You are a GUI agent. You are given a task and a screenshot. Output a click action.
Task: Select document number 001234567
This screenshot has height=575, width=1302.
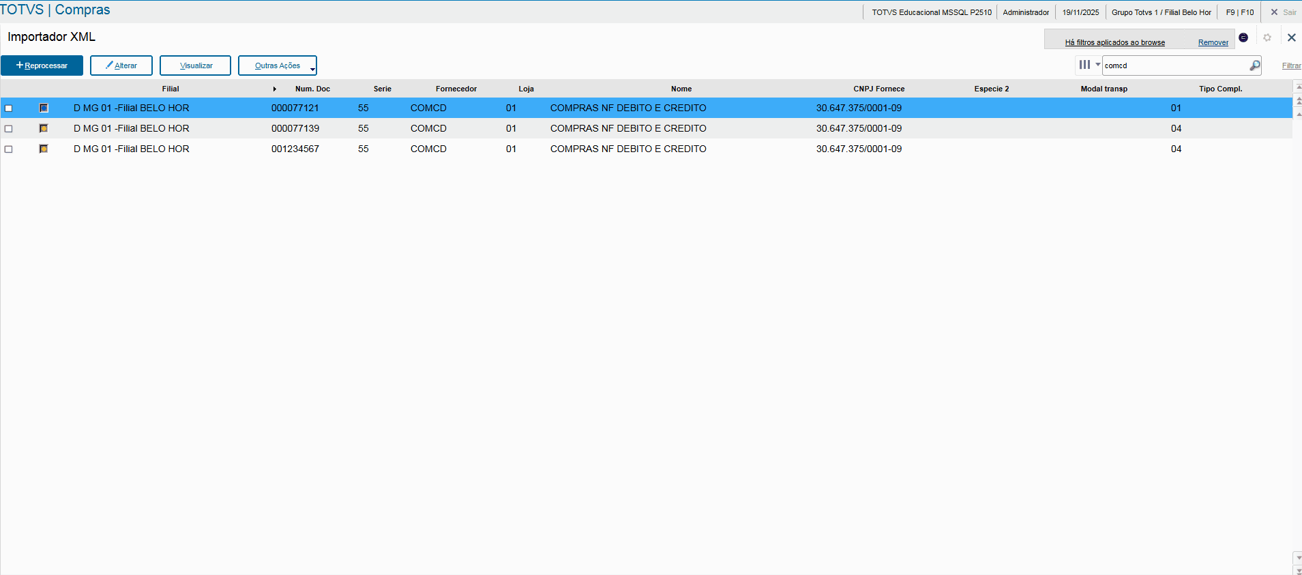coord(295,149)
